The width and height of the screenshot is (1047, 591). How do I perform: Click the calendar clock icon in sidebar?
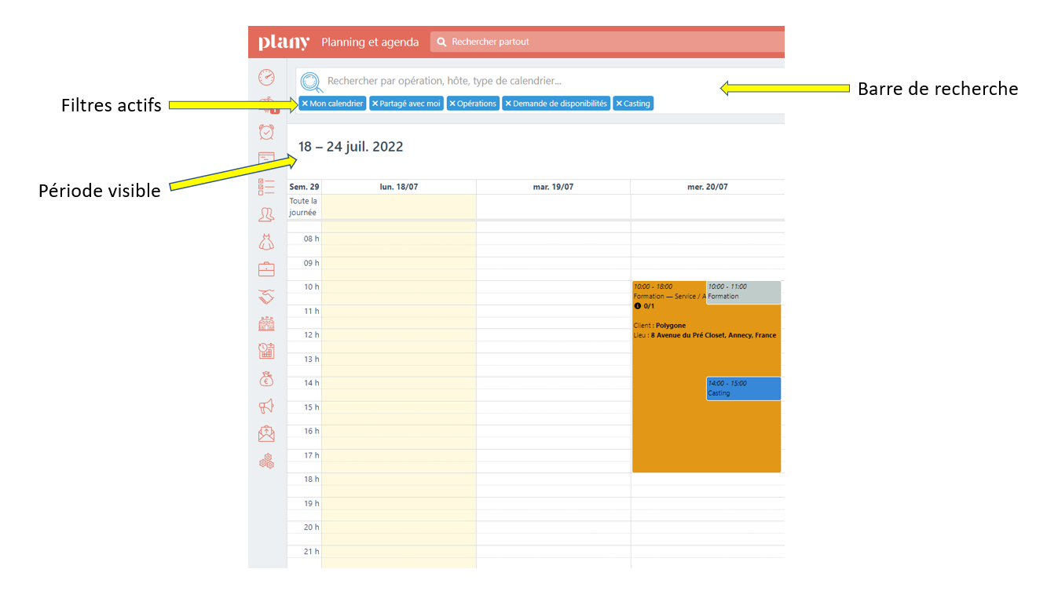266,352
